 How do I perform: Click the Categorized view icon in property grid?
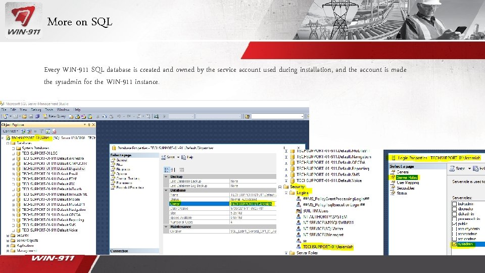[166, 170]
